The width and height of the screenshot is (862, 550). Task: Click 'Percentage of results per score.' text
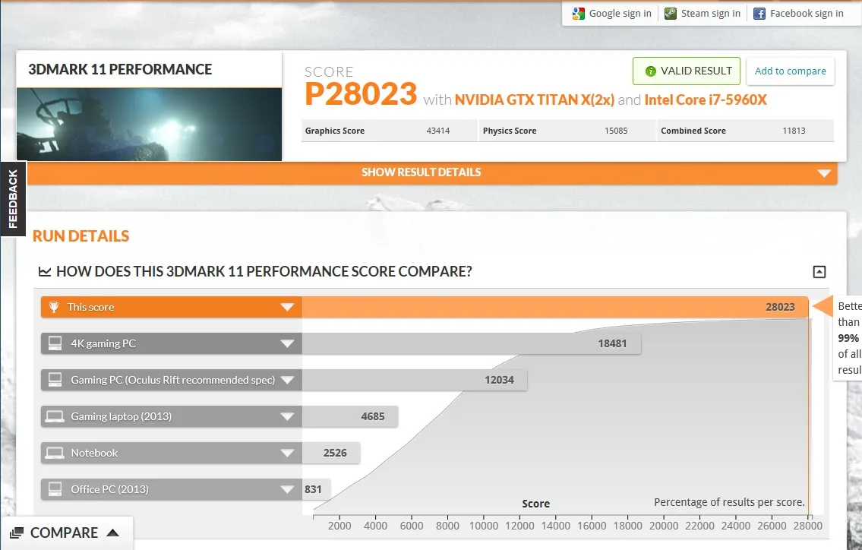pyautogui.click(x=729, y=502)
